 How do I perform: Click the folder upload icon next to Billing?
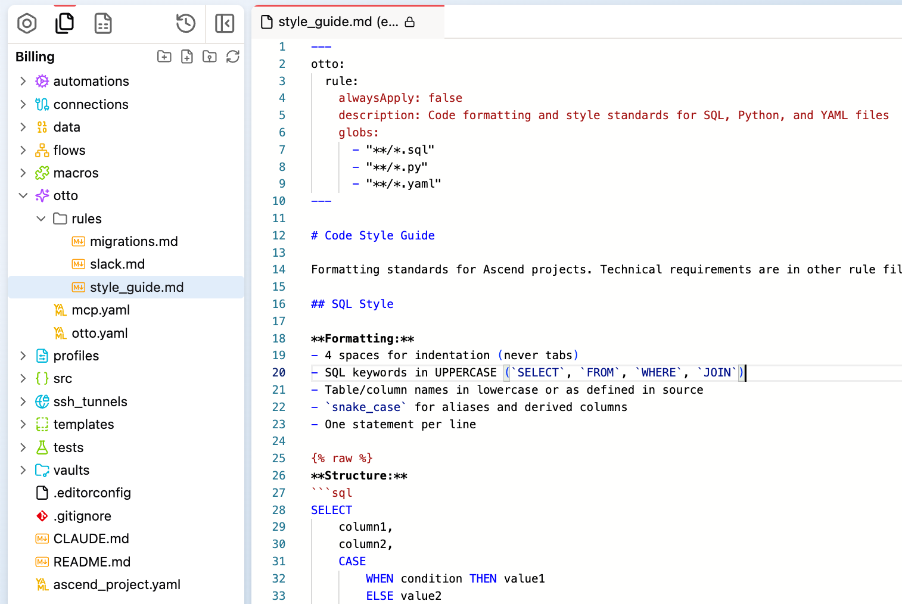210,57
